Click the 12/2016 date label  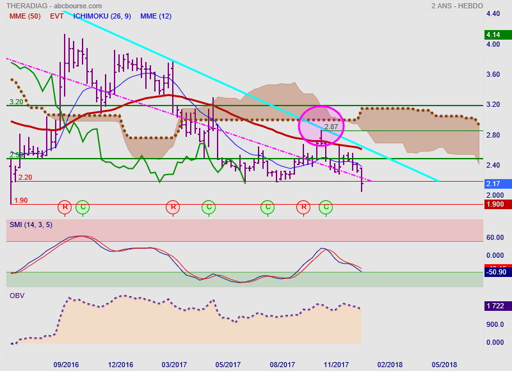click(120, 365)
